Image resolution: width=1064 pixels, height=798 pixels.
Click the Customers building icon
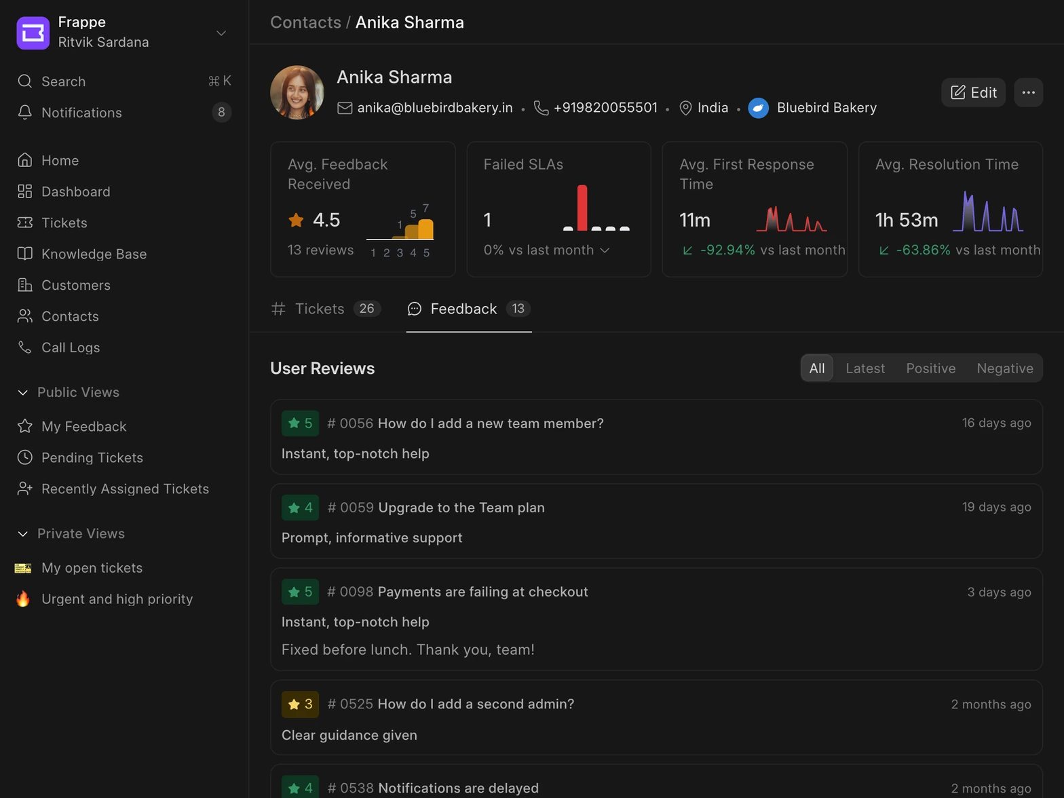pos(25,285)
